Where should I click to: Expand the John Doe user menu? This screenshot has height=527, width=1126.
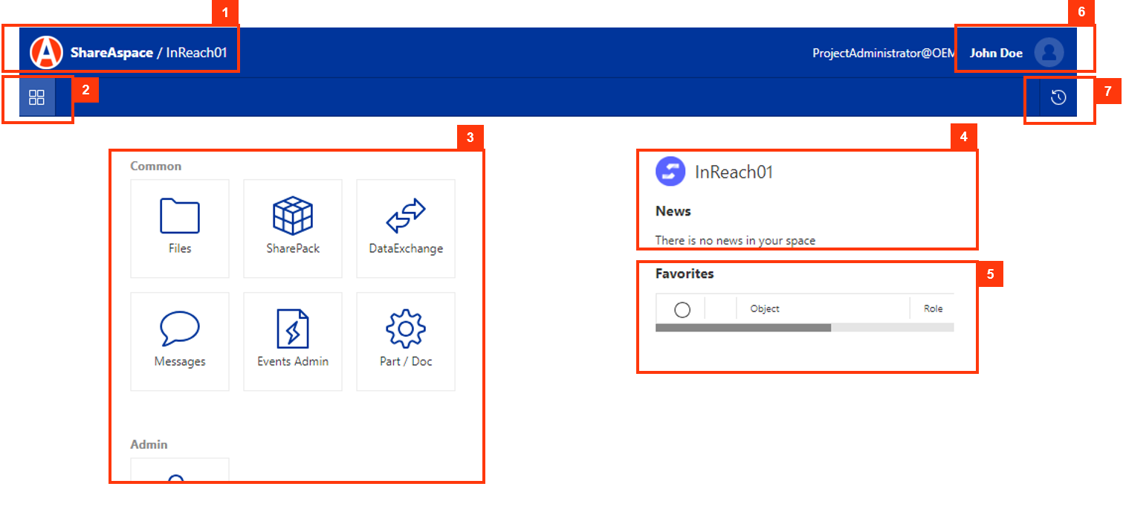coord(996,53)
